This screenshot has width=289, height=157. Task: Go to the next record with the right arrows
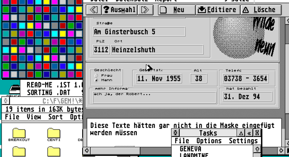(145, 10)
